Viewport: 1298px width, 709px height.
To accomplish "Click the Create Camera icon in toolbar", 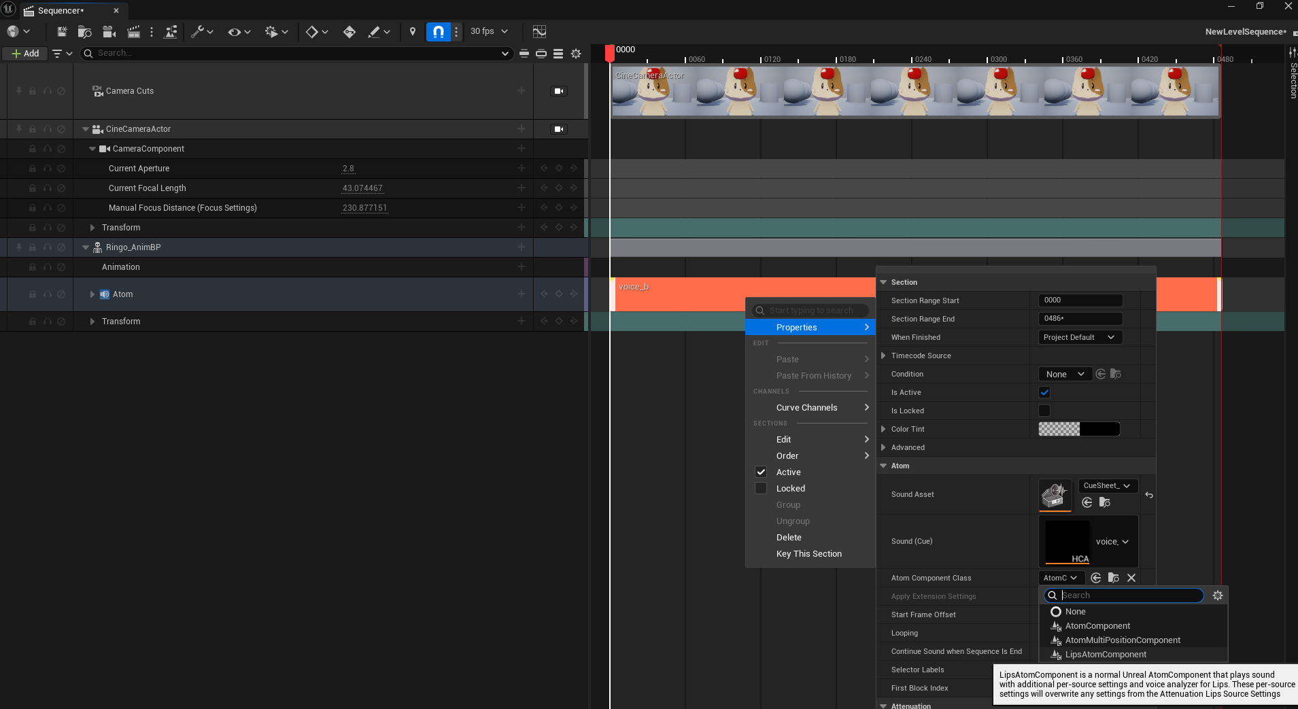I will coord(109,32).
